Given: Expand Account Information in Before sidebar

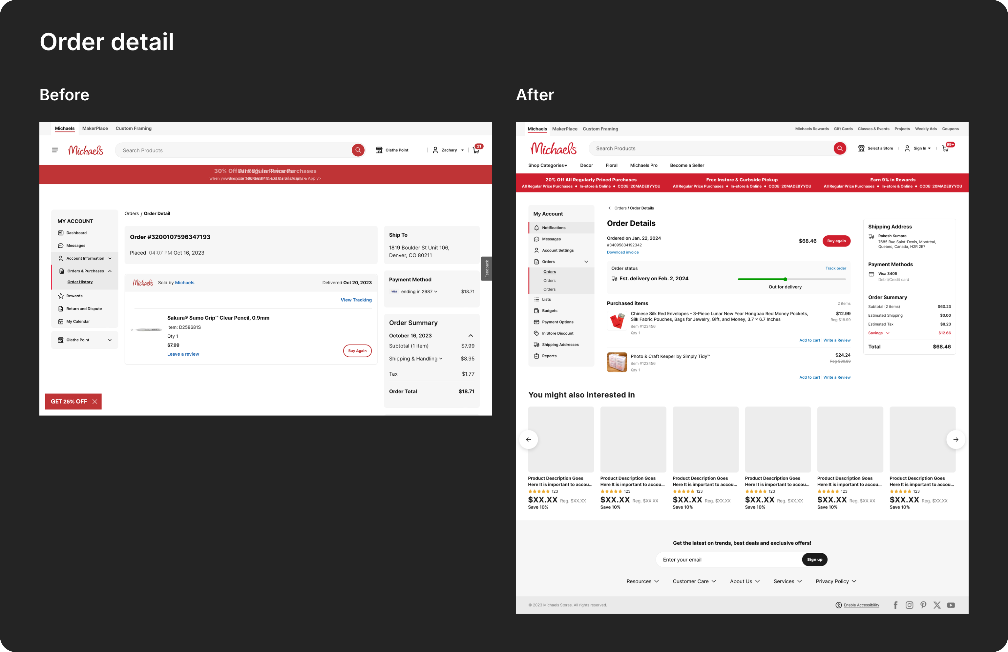Looking at the screenshot, I should (110, 259).
